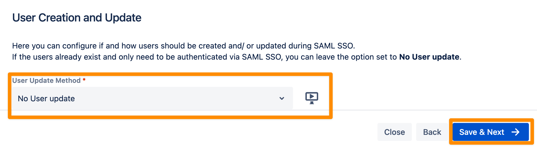The width and height of the screenshot is (537, 151).
Task: Close the User Creation wizard dialog
Action: pyautogui.click(x=394, y=132)
